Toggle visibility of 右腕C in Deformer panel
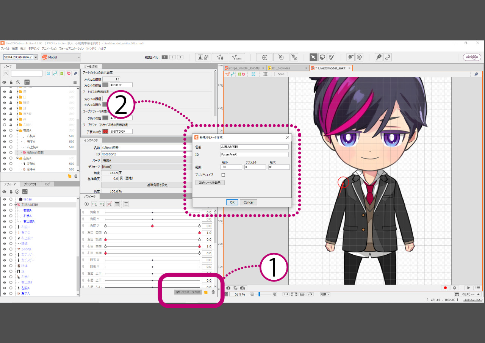 (x=5, y=227)
